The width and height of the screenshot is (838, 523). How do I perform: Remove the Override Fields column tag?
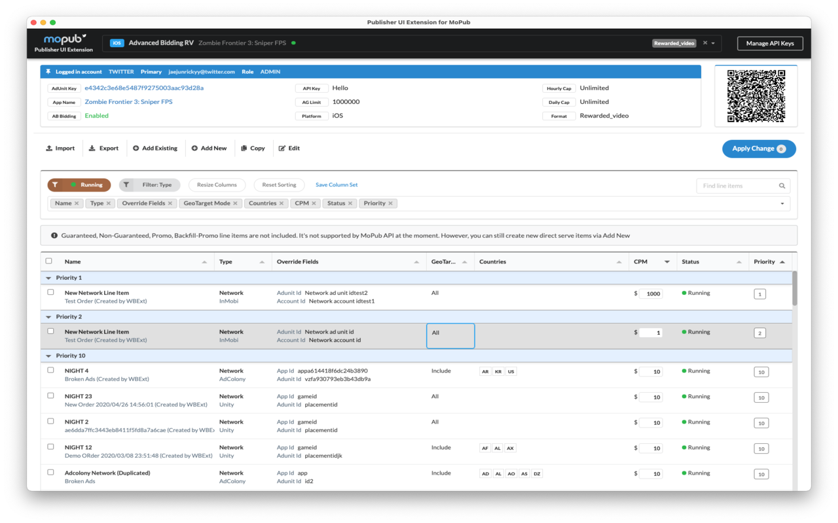[170, 203]
